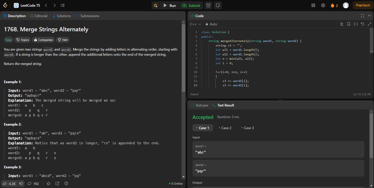Screen dimensions: 374x188
Task: Switch to the Editorial tab
Action: tap(38, 16)
